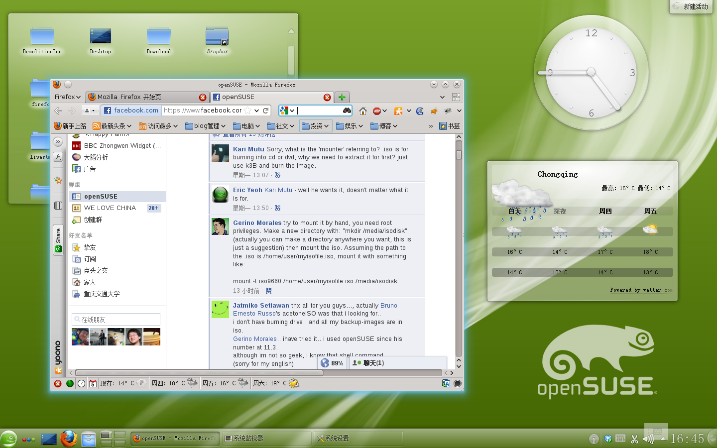Open the Firefox menu button
The image size is (717, 448).
point(67,97)
